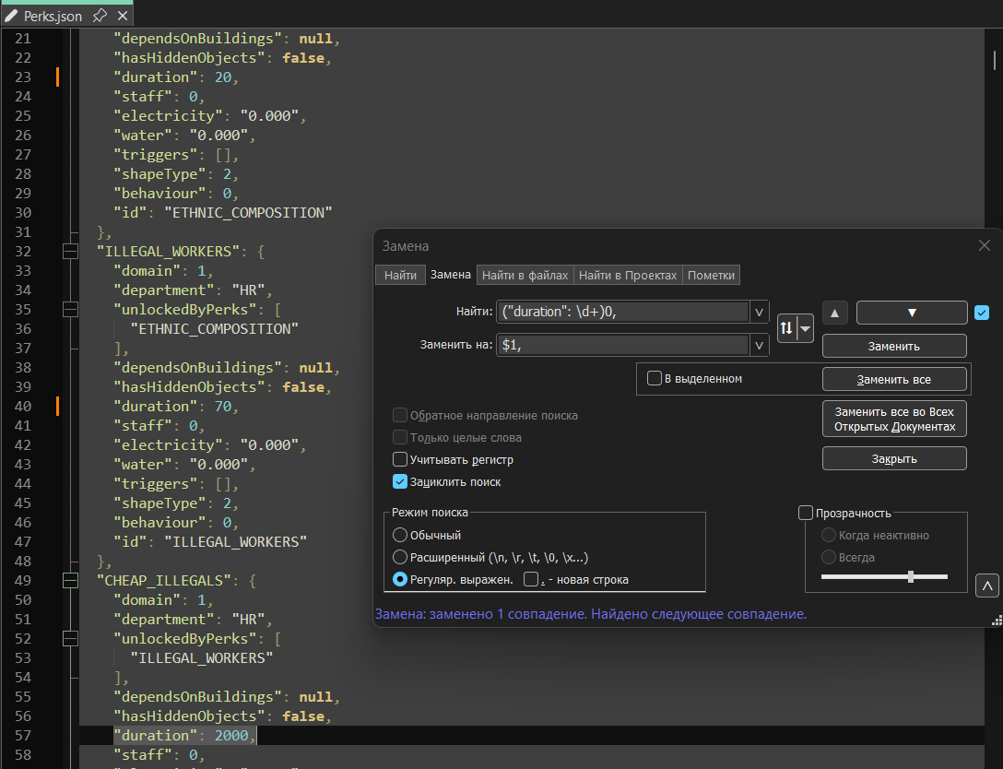Select the Обычный search mode radio button
Image resolution: width=1003 pixels, height=769 pixels.
click(x=400, y=535)
